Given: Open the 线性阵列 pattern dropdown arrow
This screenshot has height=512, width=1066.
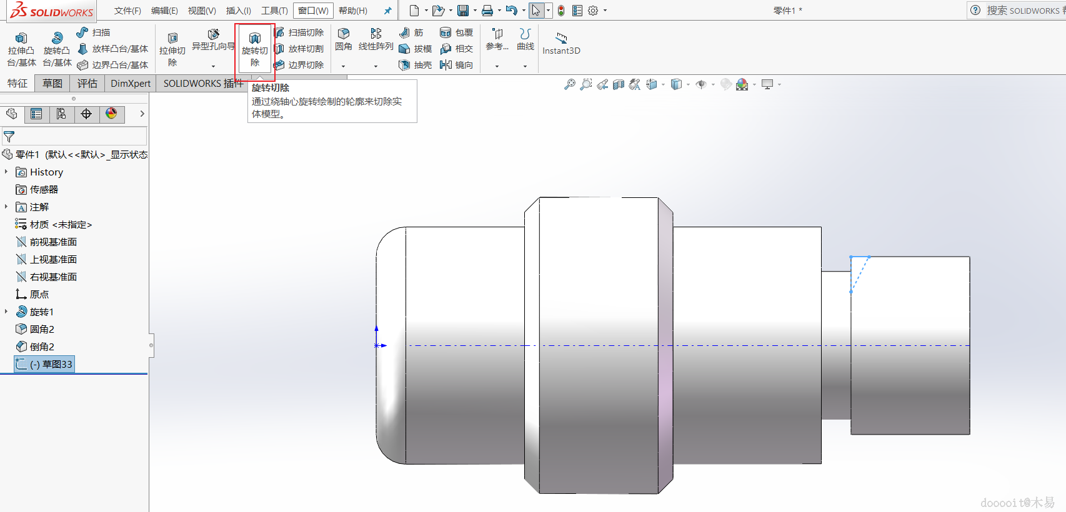Looking at the screenshot, I should pos(376,66).
